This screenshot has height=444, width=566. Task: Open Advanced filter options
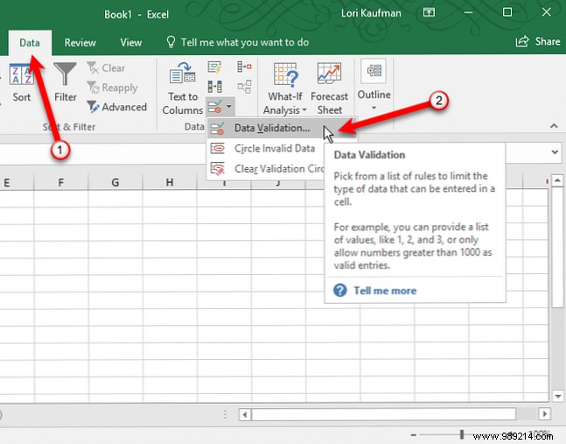coord(117,107)
